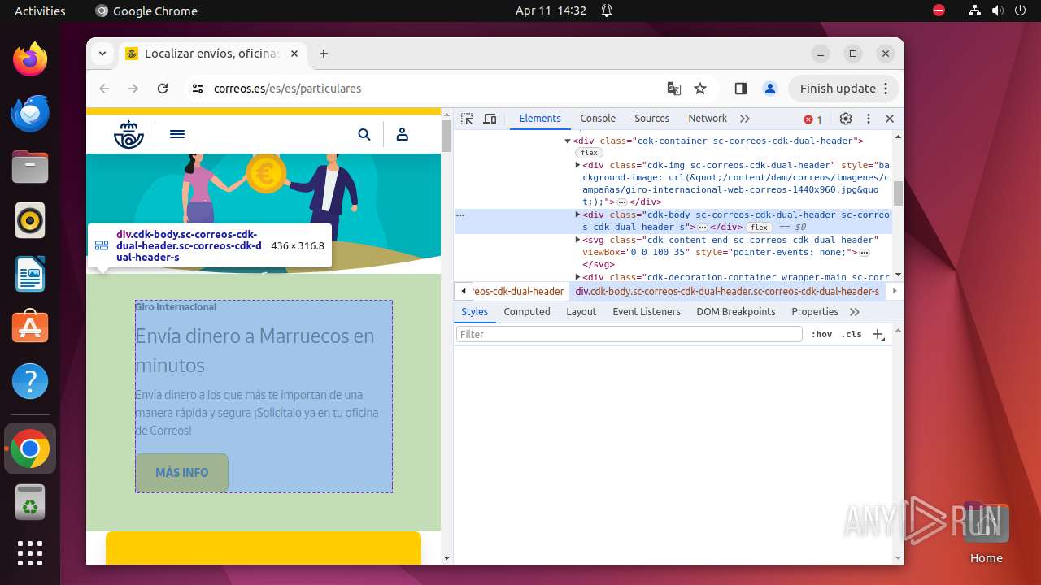The width and height of the screenshot is (1041, 585).
Task: Toggle the device toolbar icon in DevTools
Action: click(490, 119)
